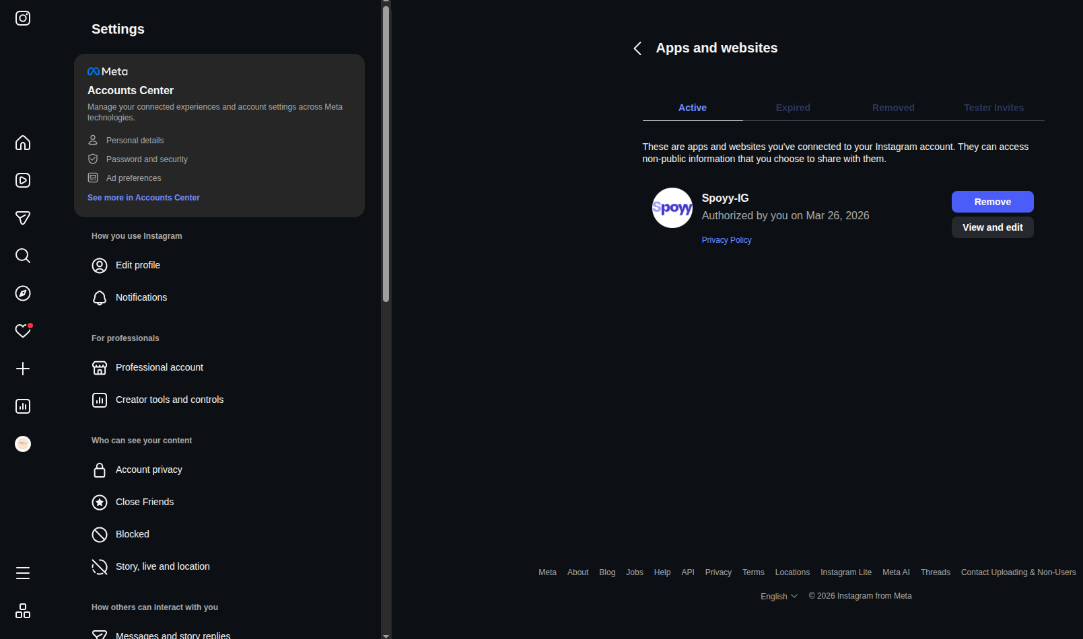Open the More hamburger menu icon
The width and height of the screenshot is (1083, 639).
point(23,573)
